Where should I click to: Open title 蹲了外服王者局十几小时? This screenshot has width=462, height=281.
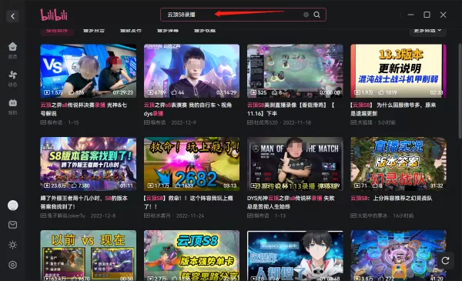point(84,202)
